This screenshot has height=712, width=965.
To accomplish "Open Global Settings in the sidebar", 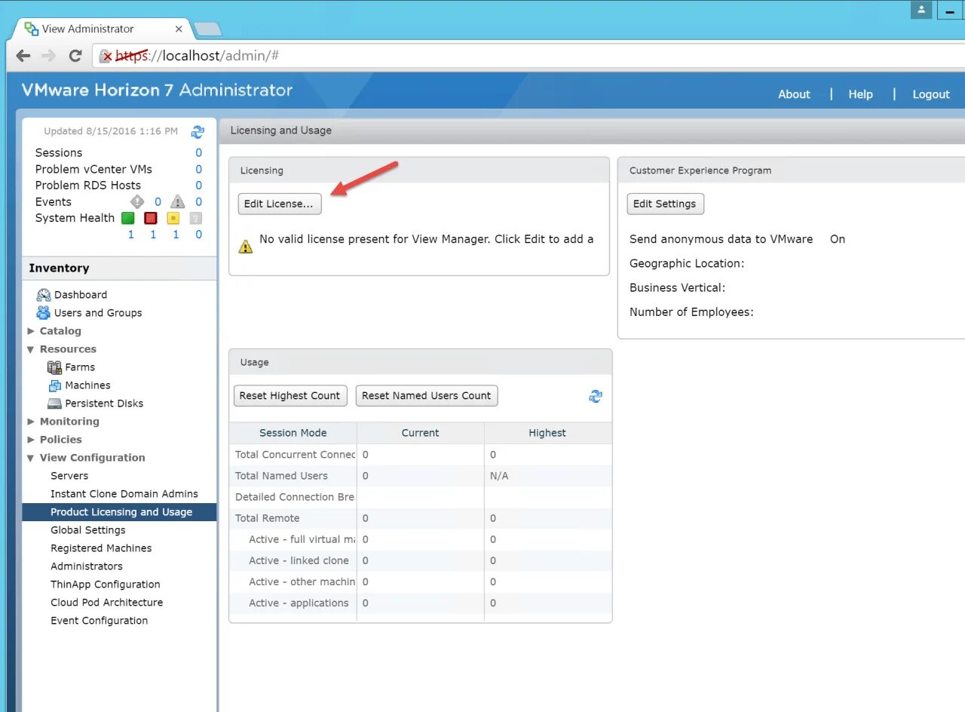I will (x=88, y=530).
